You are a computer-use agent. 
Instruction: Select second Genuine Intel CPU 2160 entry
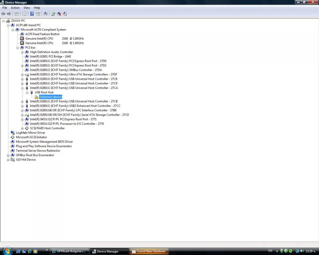pos(54,43)
